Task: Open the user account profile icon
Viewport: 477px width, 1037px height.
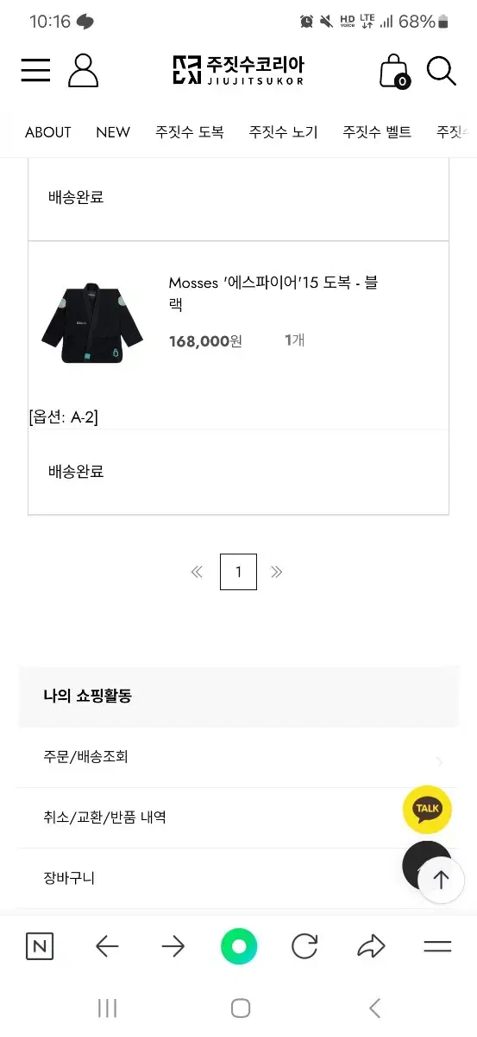Action: click(84, 70)
